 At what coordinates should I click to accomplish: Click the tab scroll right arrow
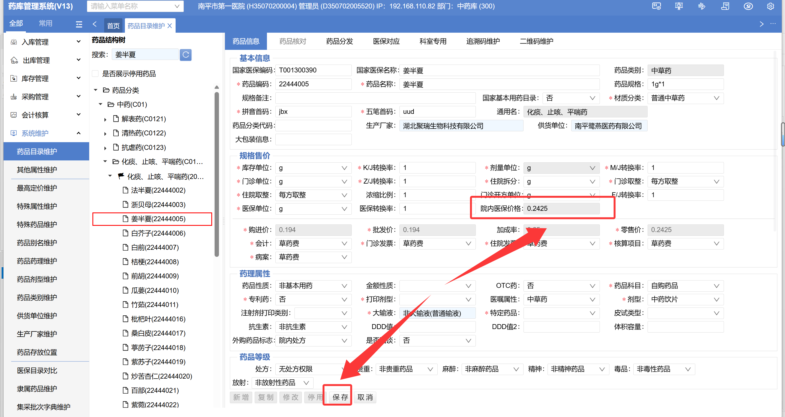coord(761,24)
